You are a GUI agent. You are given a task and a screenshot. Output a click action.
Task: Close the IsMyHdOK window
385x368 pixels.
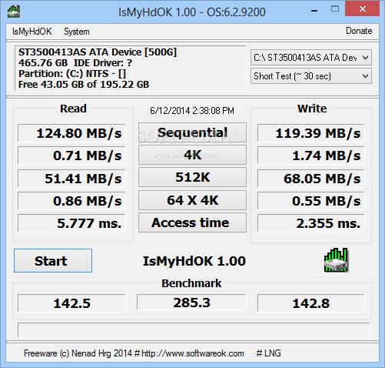[x=362, y=9]
